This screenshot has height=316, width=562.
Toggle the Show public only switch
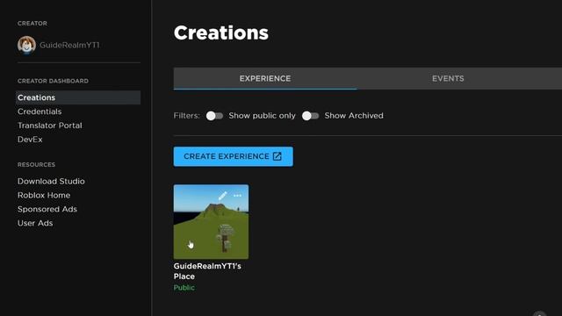point(214,116)
